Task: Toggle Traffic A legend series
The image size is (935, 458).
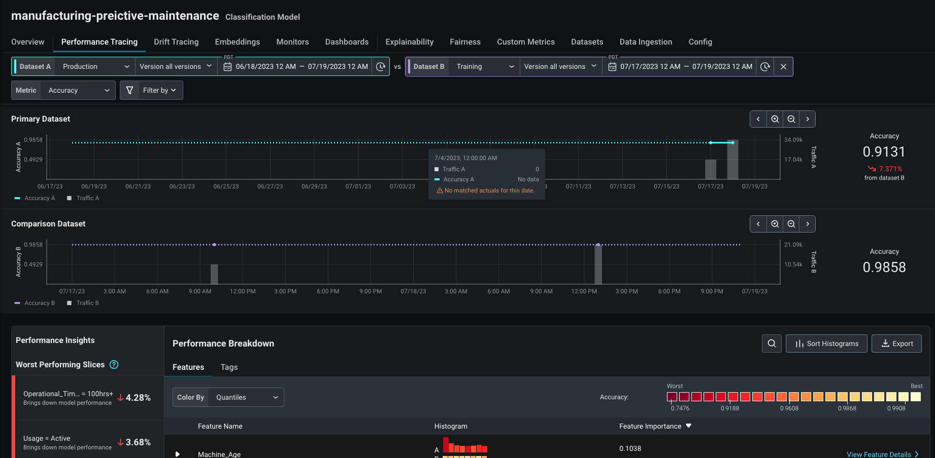Action: coord(83,198)
